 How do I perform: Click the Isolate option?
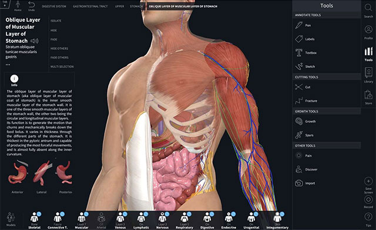pyautogui.click(x=56, y=21)
